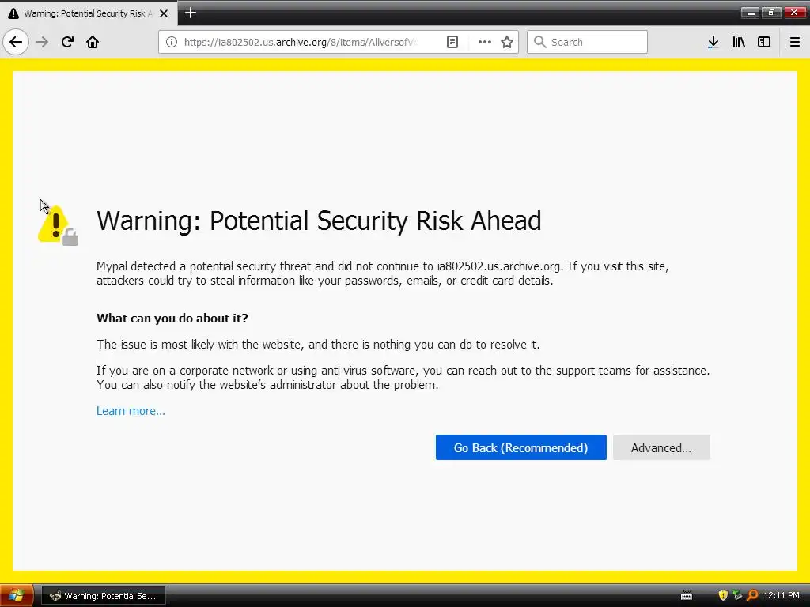Click the 12:11 PM clock
Image resolution: width=810 pixels, height=607 pixels.
(782, 596)
